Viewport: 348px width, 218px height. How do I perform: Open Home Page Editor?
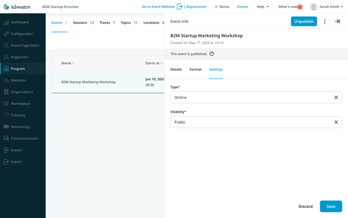[x=25, y=46]
